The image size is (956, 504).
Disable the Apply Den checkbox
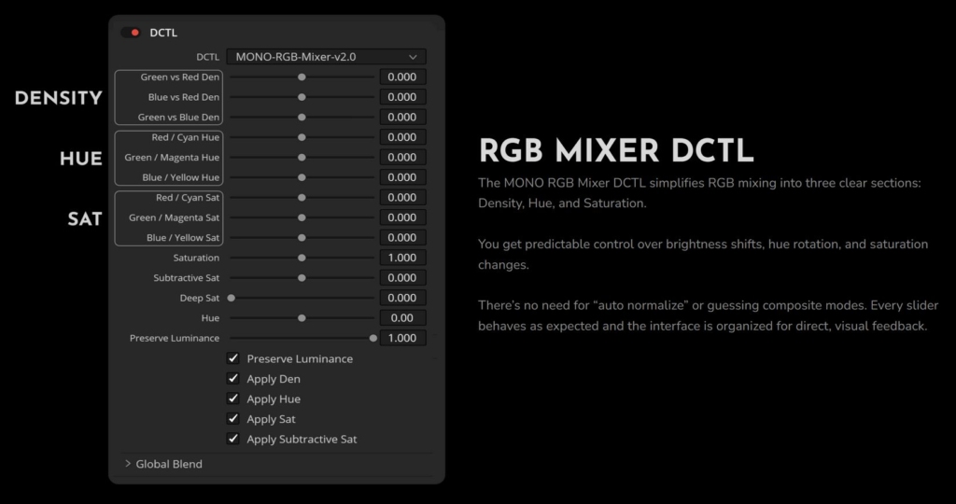point(232,378)
